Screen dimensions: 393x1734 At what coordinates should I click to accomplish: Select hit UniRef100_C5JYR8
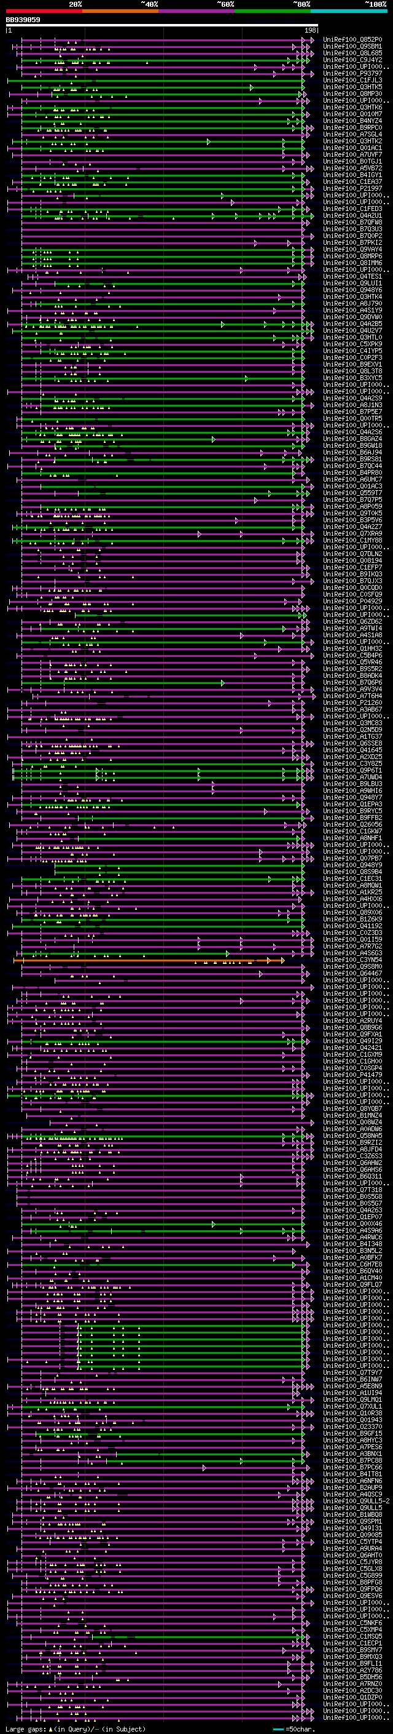(x=352, y=1562)
